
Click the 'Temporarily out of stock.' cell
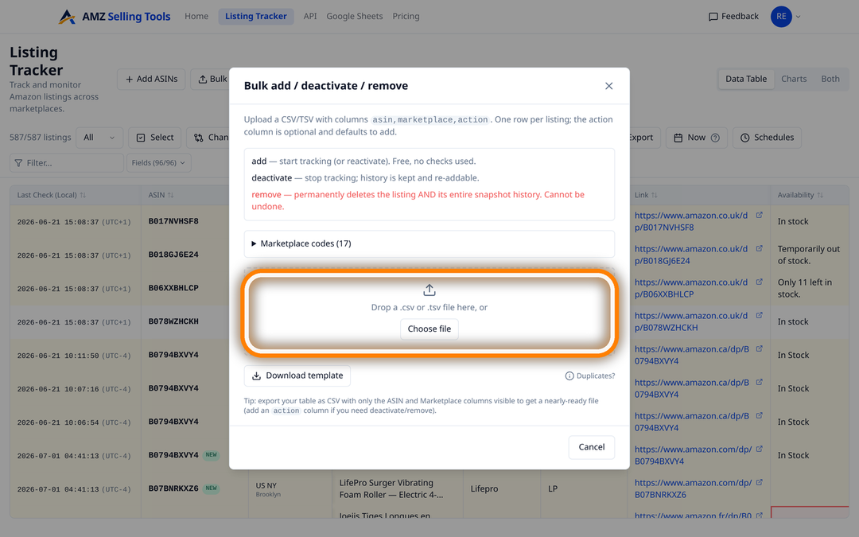click(x=809, y=255)
